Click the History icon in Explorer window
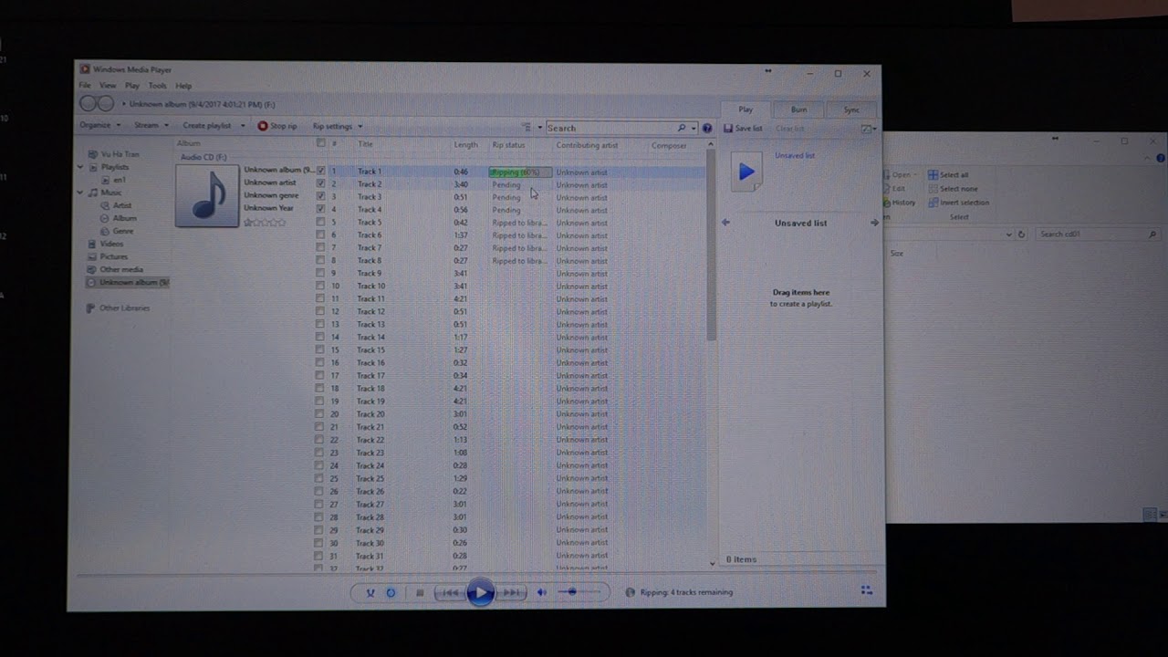Screen dimensions: 1168x657 pyautogui.click(x=886, y=203)
